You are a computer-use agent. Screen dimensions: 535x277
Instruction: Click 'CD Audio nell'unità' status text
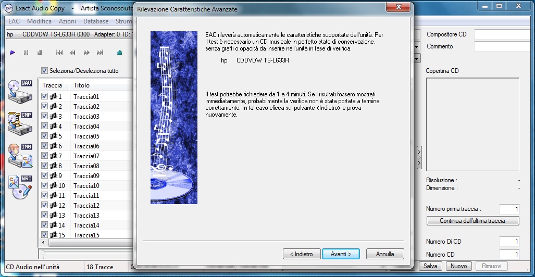tap(33, 267)
